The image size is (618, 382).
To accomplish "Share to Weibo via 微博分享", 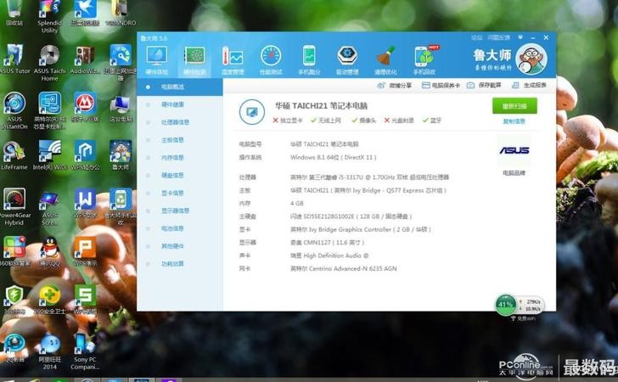I will pyautogui.click(x=394, y=85).
